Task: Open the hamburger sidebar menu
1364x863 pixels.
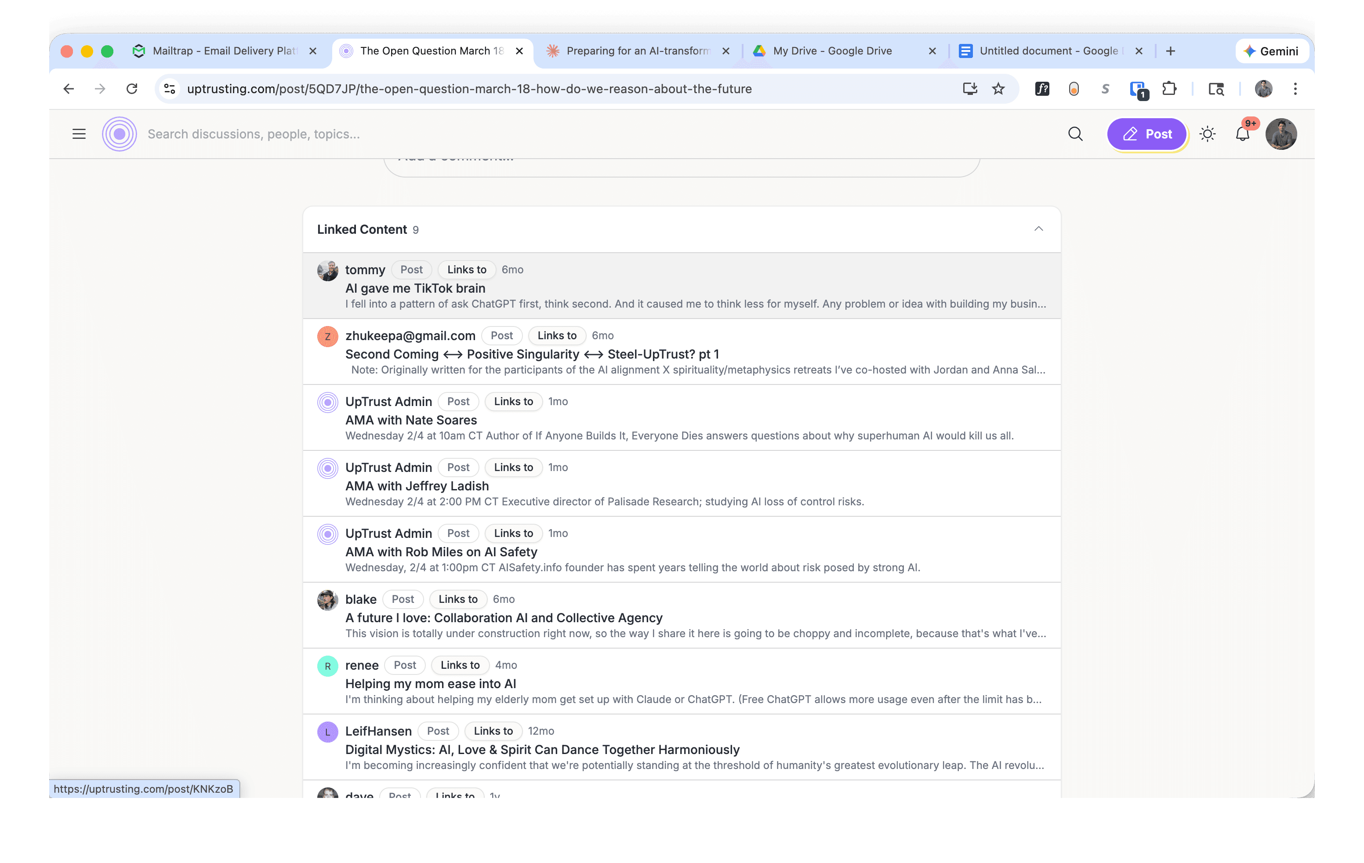Action: 79,134
